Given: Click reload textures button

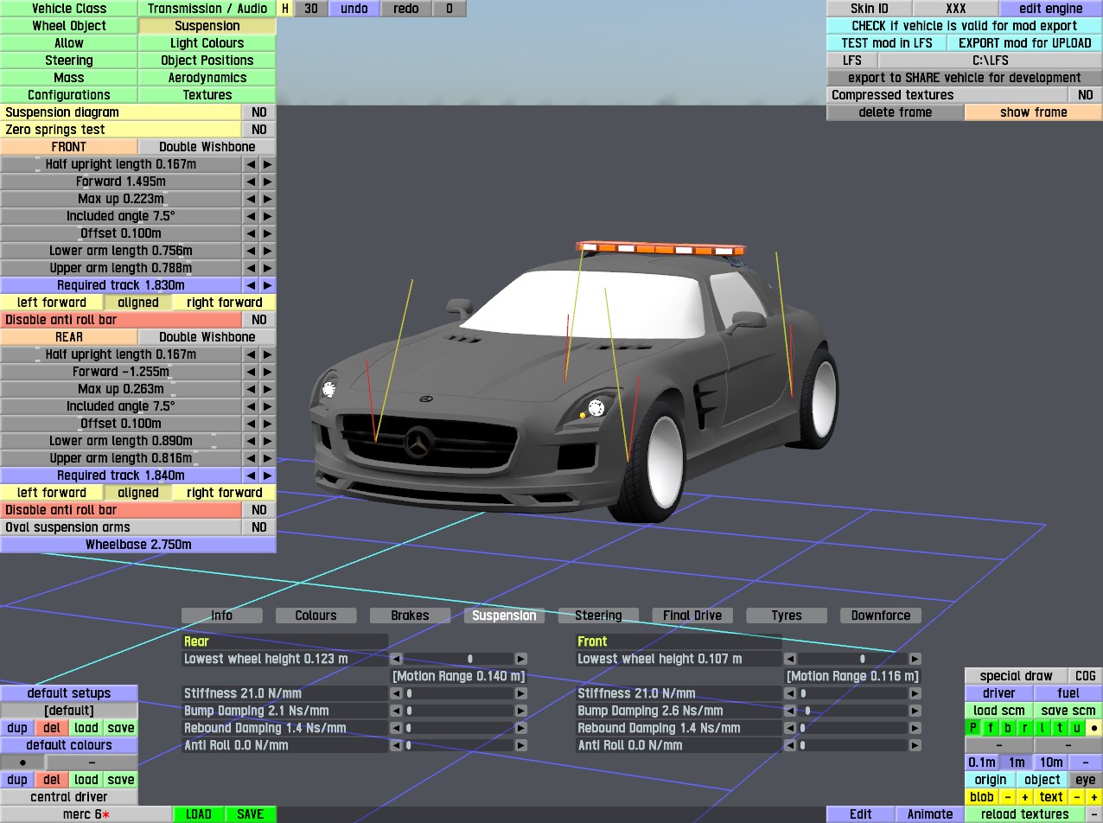Looking at the screenshot, I should click(x=1025, y=814).
